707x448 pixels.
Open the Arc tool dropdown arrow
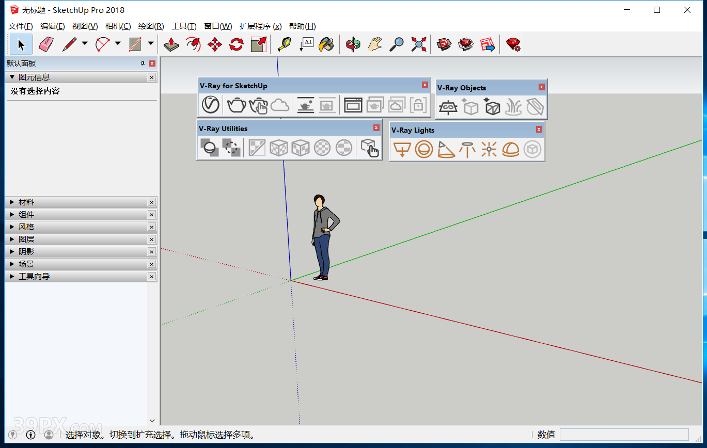[118, 44]
